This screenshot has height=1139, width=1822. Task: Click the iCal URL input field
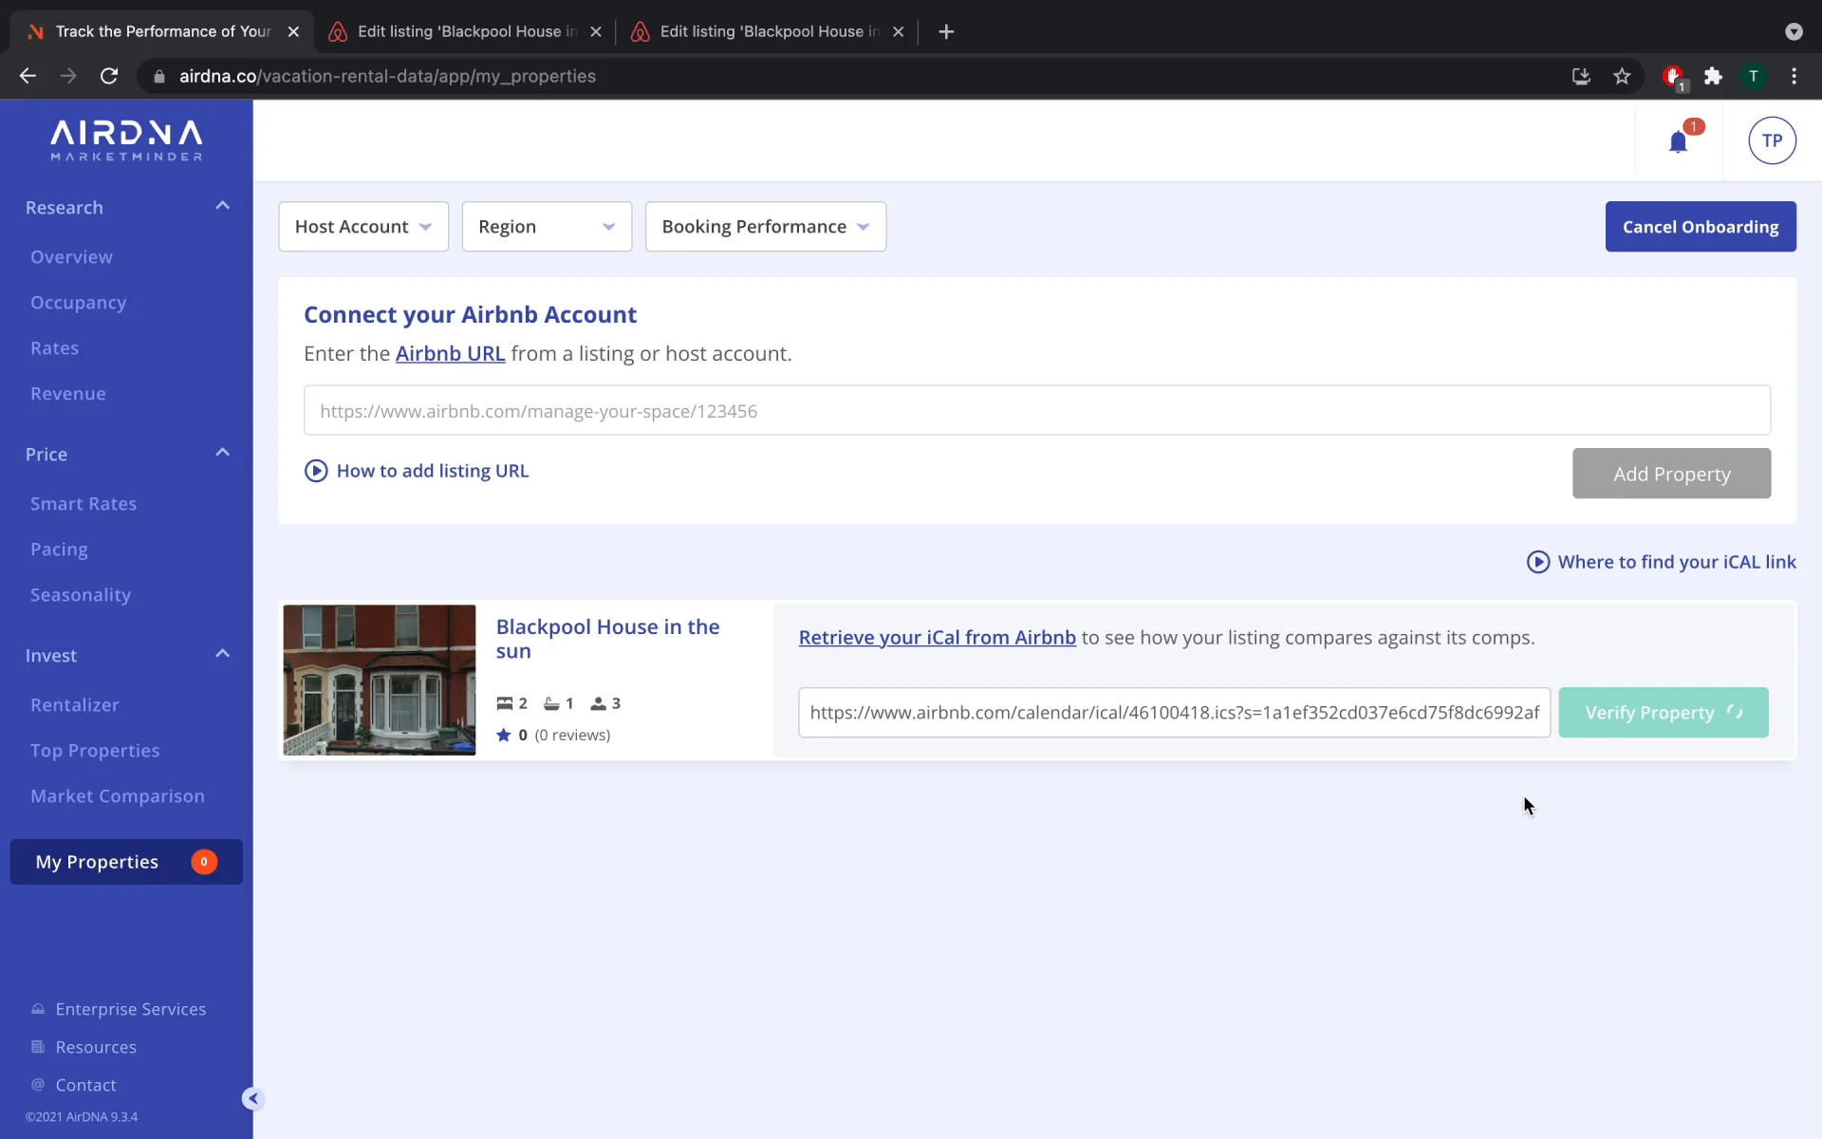pos(1175,713)
